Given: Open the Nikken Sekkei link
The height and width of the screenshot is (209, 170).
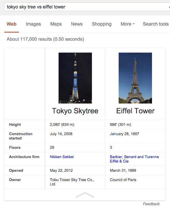Looking at the screenshot, I should point(62,157).
